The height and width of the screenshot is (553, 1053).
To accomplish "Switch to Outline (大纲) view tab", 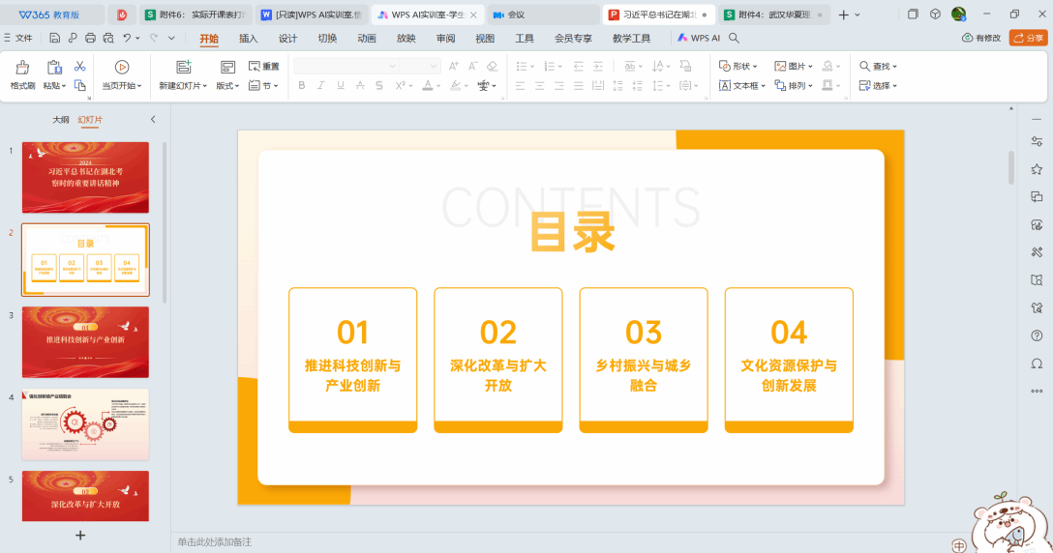I will pyautogui.click(x=61, y=120).
